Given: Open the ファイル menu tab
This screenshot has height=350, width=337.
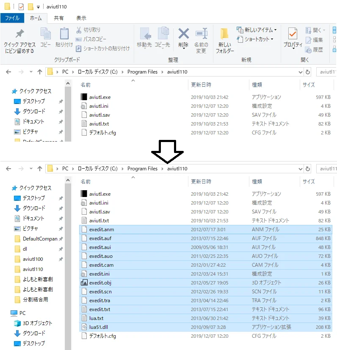Looking at the screenshot, I should 12,18.
